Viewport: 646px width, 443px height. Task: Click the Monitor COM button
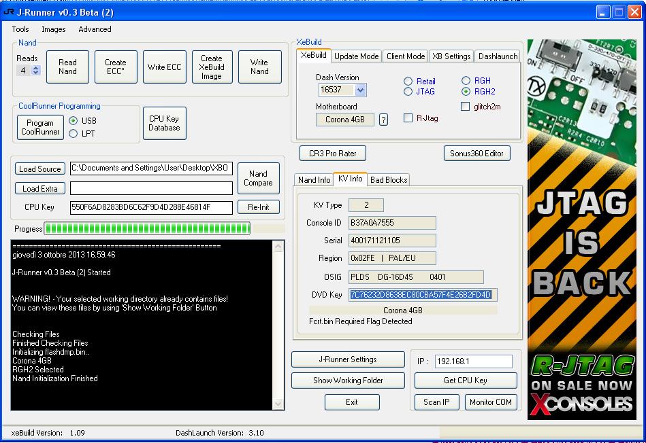[x=491, y=402]
